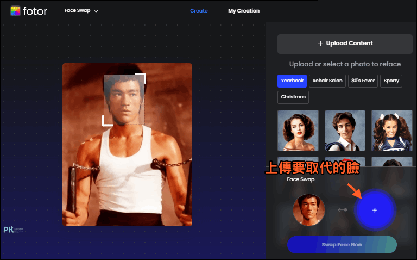Click the uploaded main photo on canvas
Viewport: 417px width, 260px height.
click(x=127, y=145)
